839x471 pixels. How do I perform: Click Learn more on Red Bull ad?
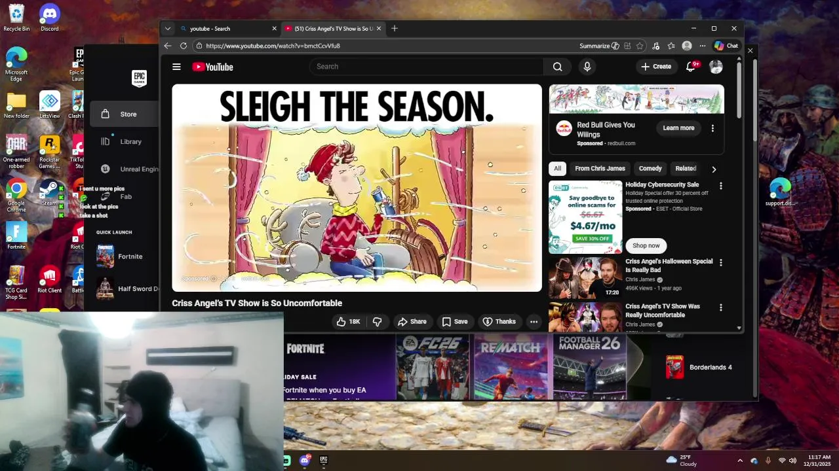[x=678, y=128]
